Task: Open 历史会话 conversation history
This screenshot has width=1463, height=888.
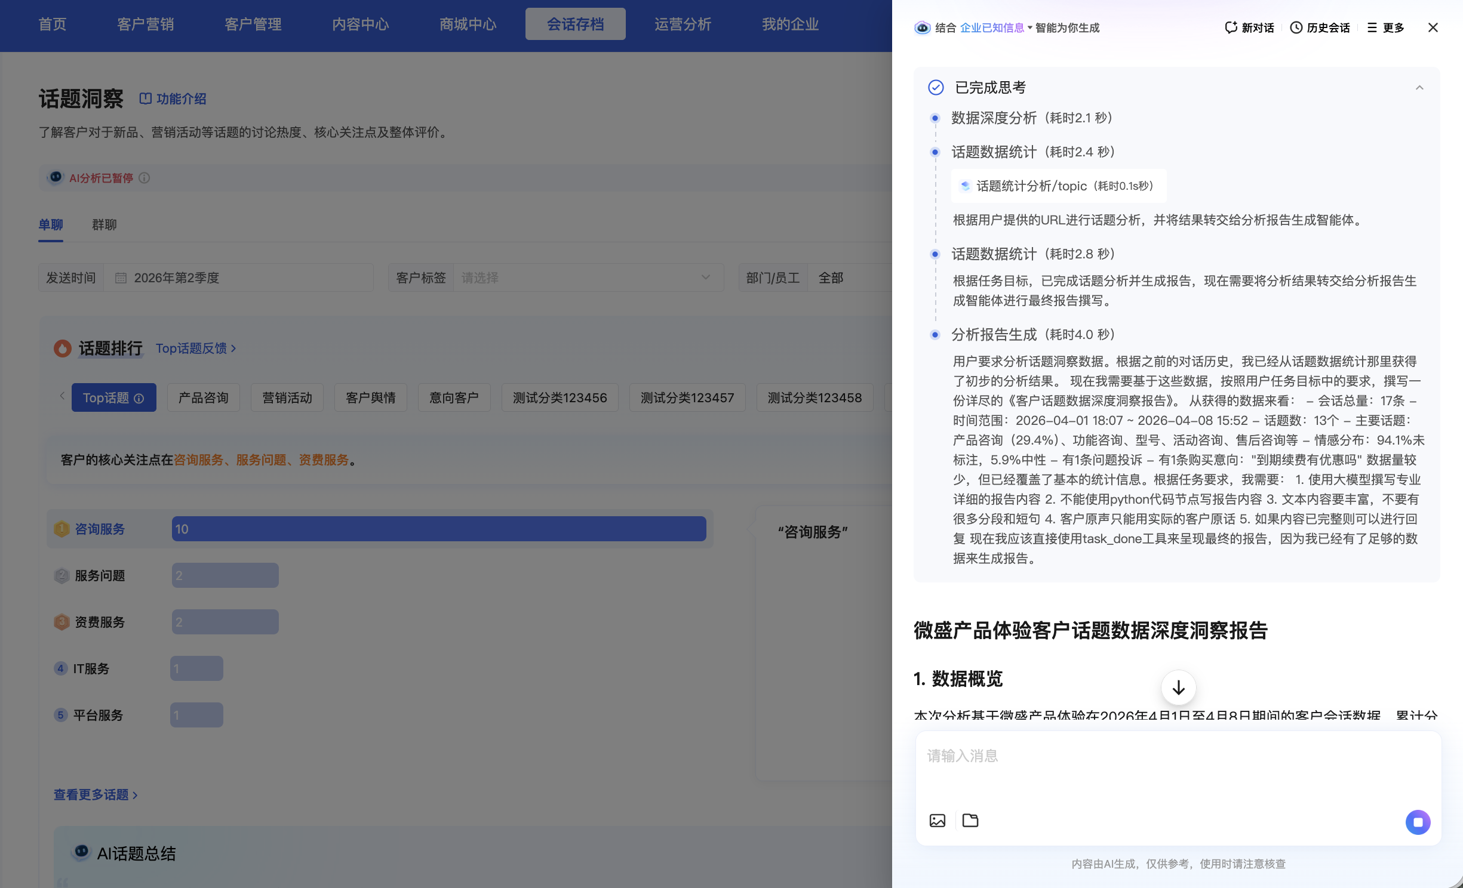Action: [x=1320, y=27]
